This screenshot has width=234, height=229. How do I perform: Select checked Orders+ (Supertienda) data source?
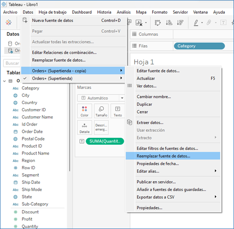click(x=73, y=78)
